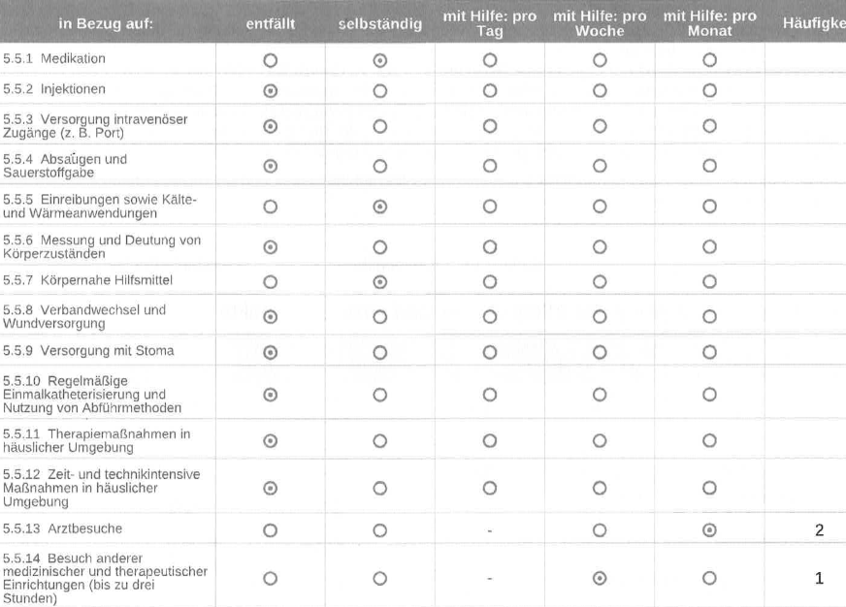Set 5.5.3 intravenöse Zugänge to 'selbständig'
Screen dimensions: 846x607
pyautogui.click(x=380, y=126)
